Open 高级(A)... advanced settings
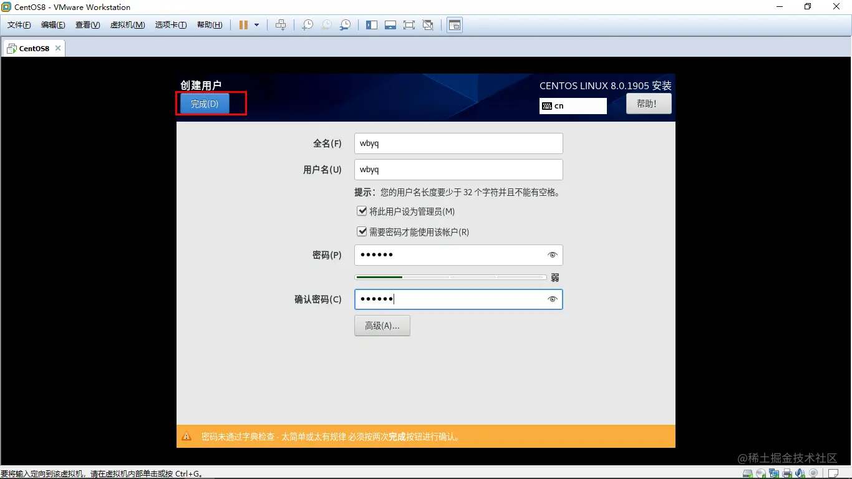Screen dimensions: 852x479 382,326
